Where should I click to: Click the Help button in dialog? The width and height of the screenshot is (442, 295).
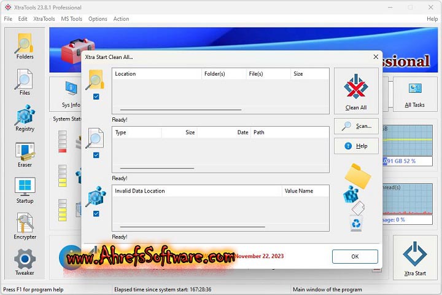(x=356, y=146)
